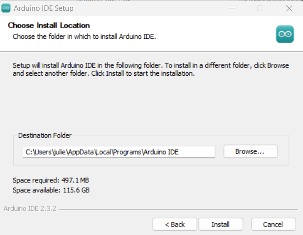The width and height of the screenshot is (303, 235).
Task: Click the blank area above Destination Folder
Action: pyautogui.click(x=150, y=106)
